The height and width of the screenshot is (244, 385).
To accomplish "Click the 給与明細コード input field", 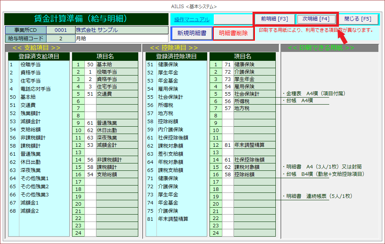I will point(61,38).
